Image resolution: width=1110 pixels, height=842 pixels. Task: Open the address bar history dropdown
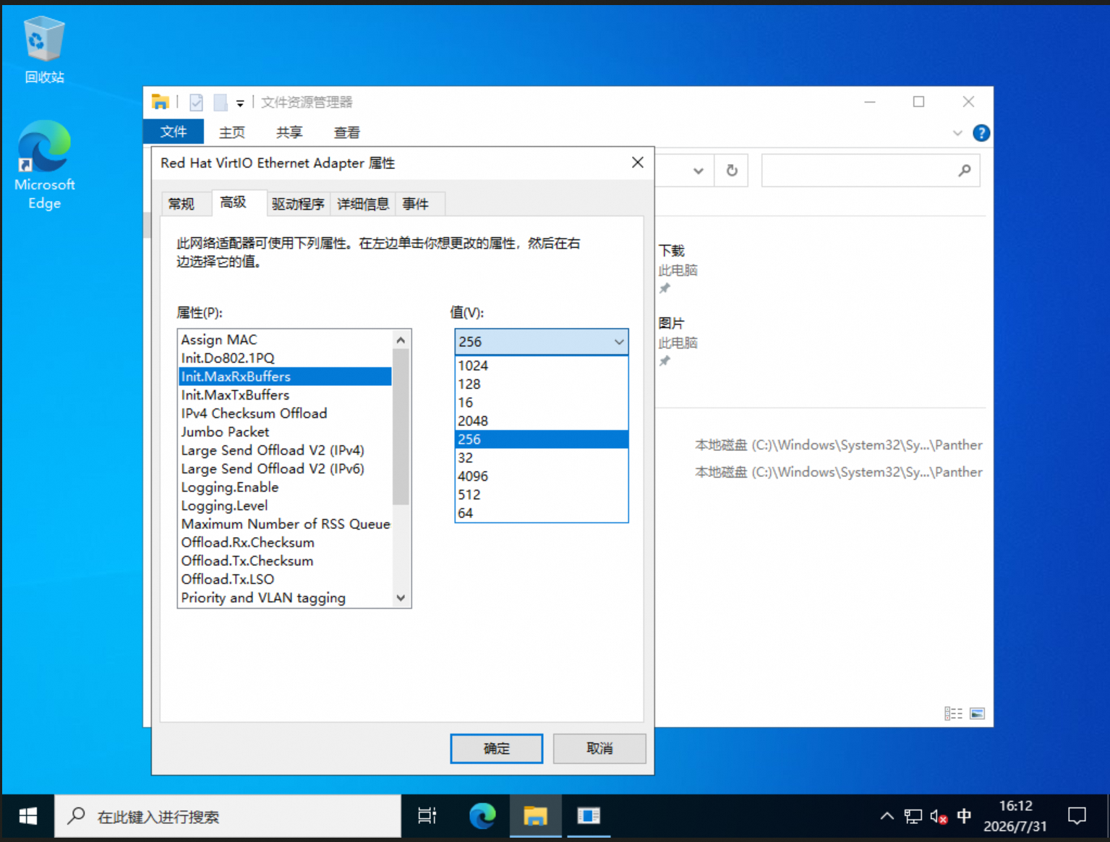[x=699, y=171]
